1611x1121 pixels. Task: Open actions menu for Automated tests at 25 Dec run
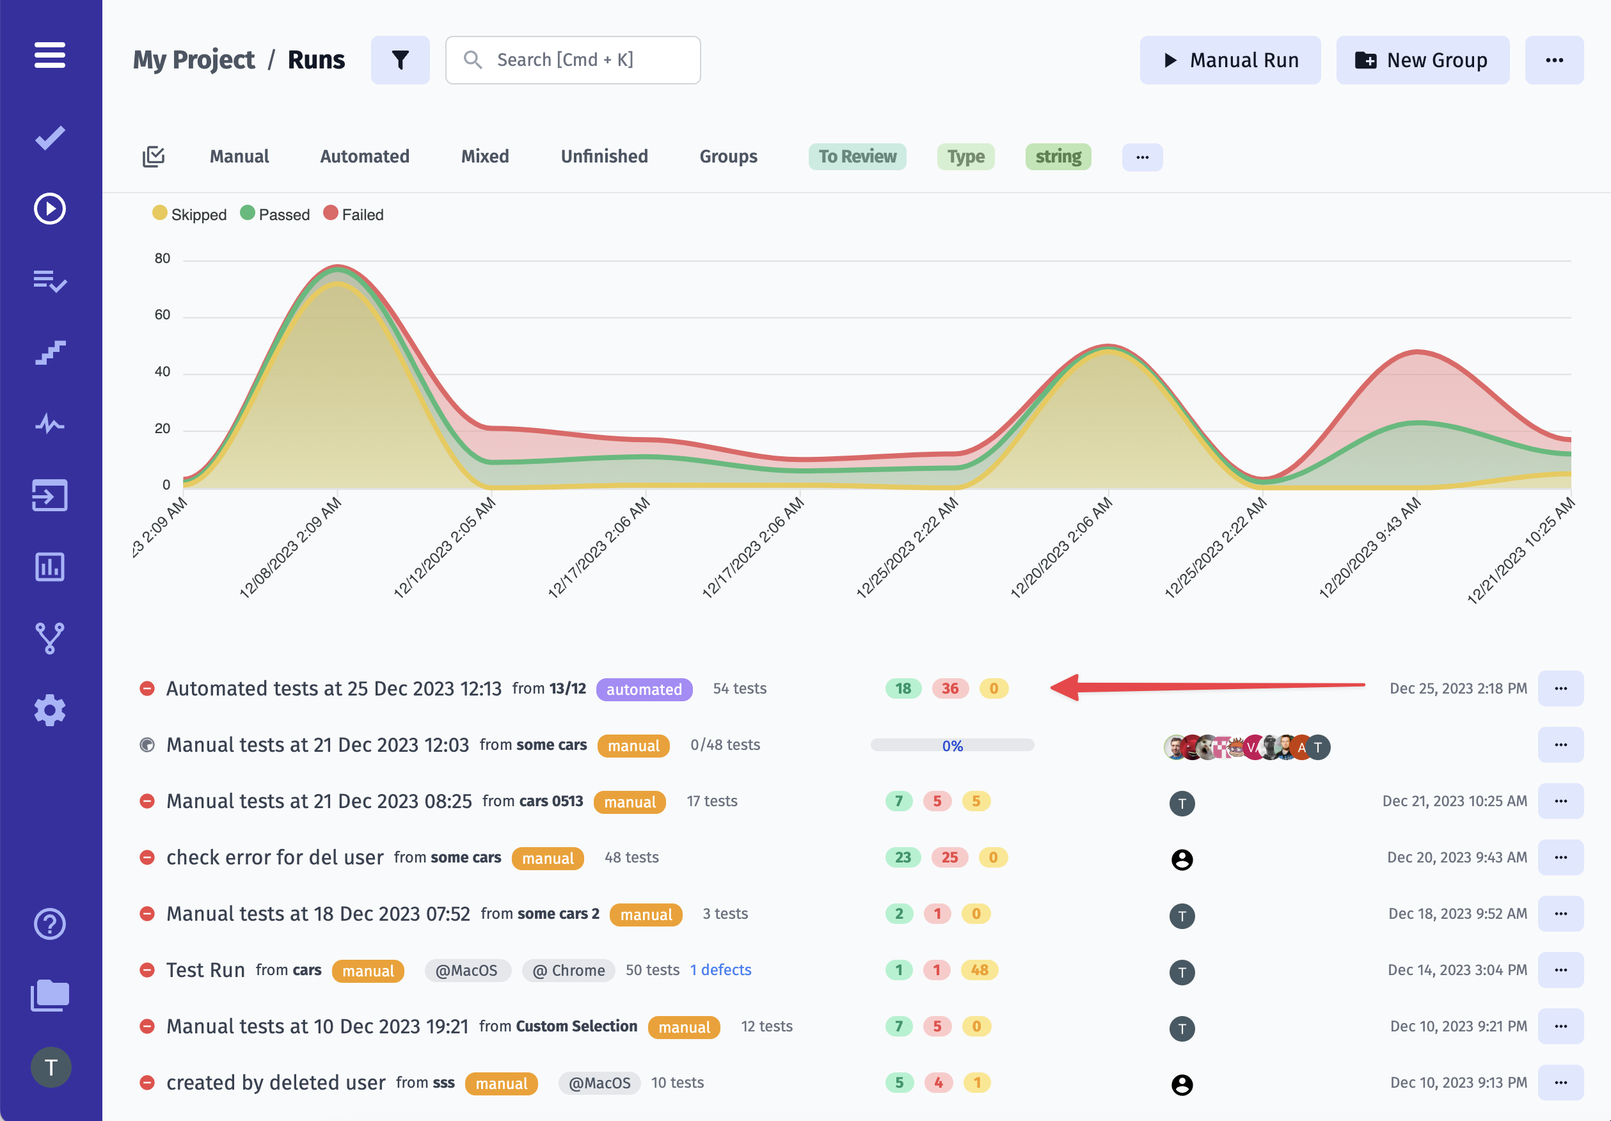pos(1560,688)
